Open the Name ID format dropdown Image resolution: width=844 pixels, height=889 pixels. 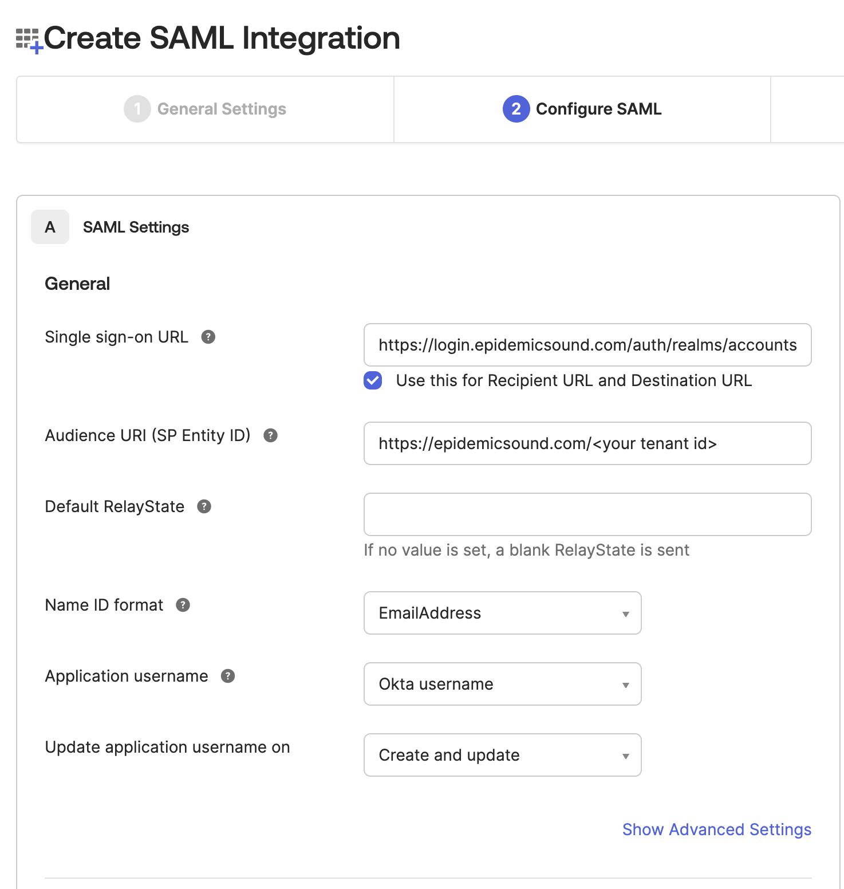(503, 613)
